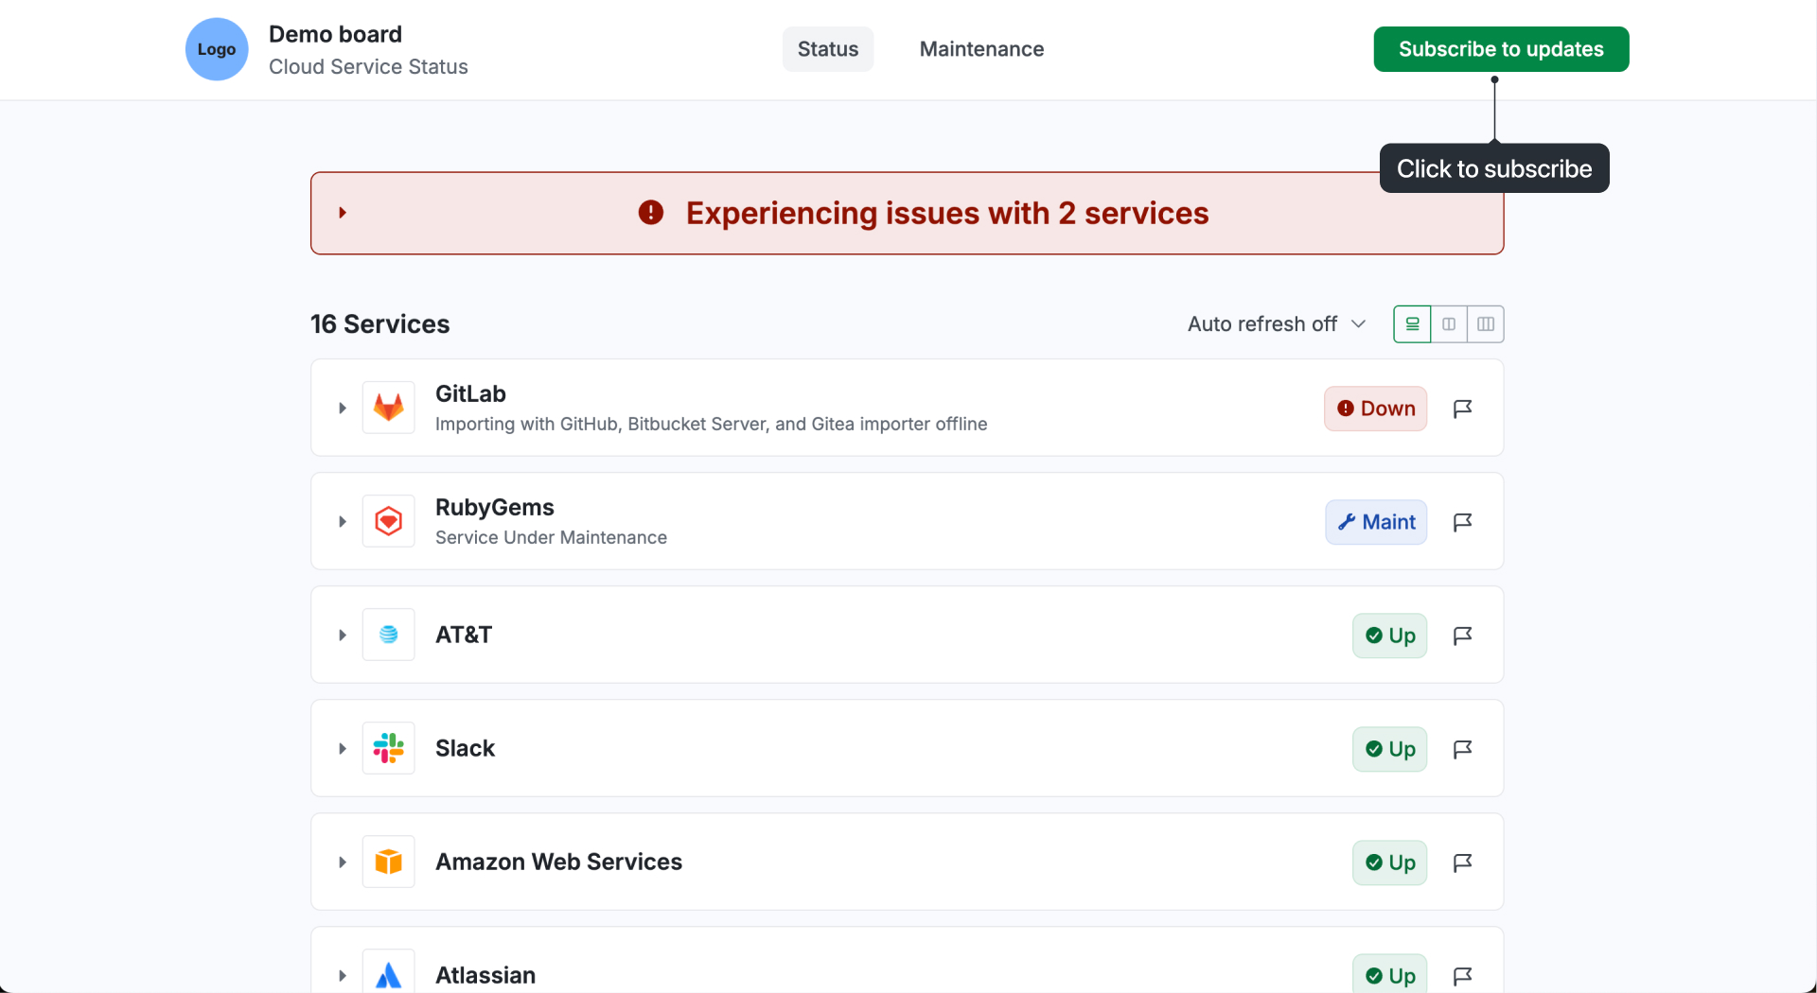Click Service Under Maintenance text

551,537
